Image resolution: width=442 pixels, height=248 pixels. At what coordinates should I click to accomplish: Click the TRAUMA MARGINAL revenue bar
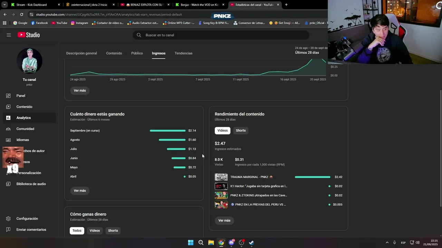coord(313,177)
